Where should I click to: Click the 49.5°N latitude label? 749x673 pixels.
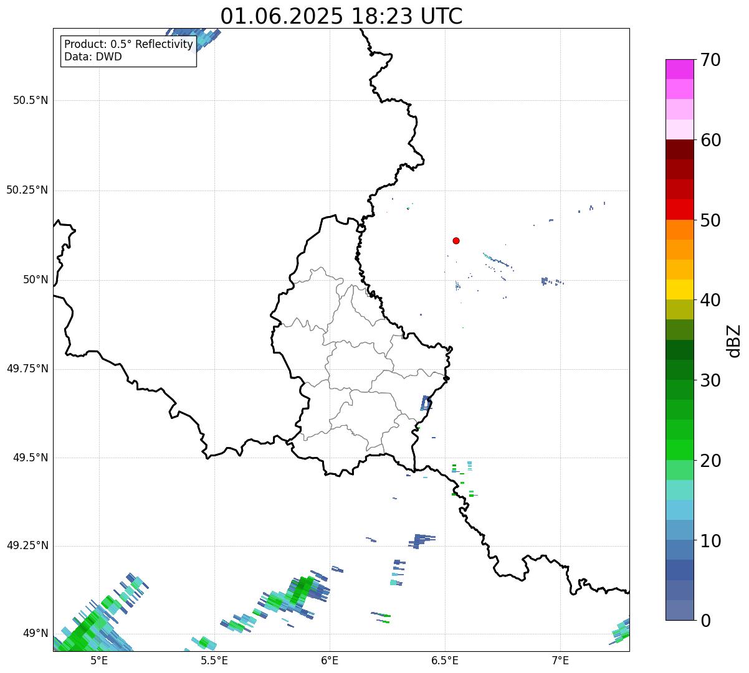tap(31, 458)
